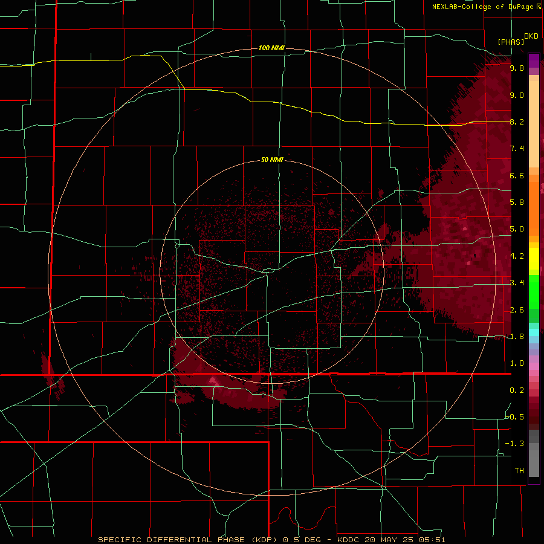Pick the cyan color bar segment

tap(534, 332)
